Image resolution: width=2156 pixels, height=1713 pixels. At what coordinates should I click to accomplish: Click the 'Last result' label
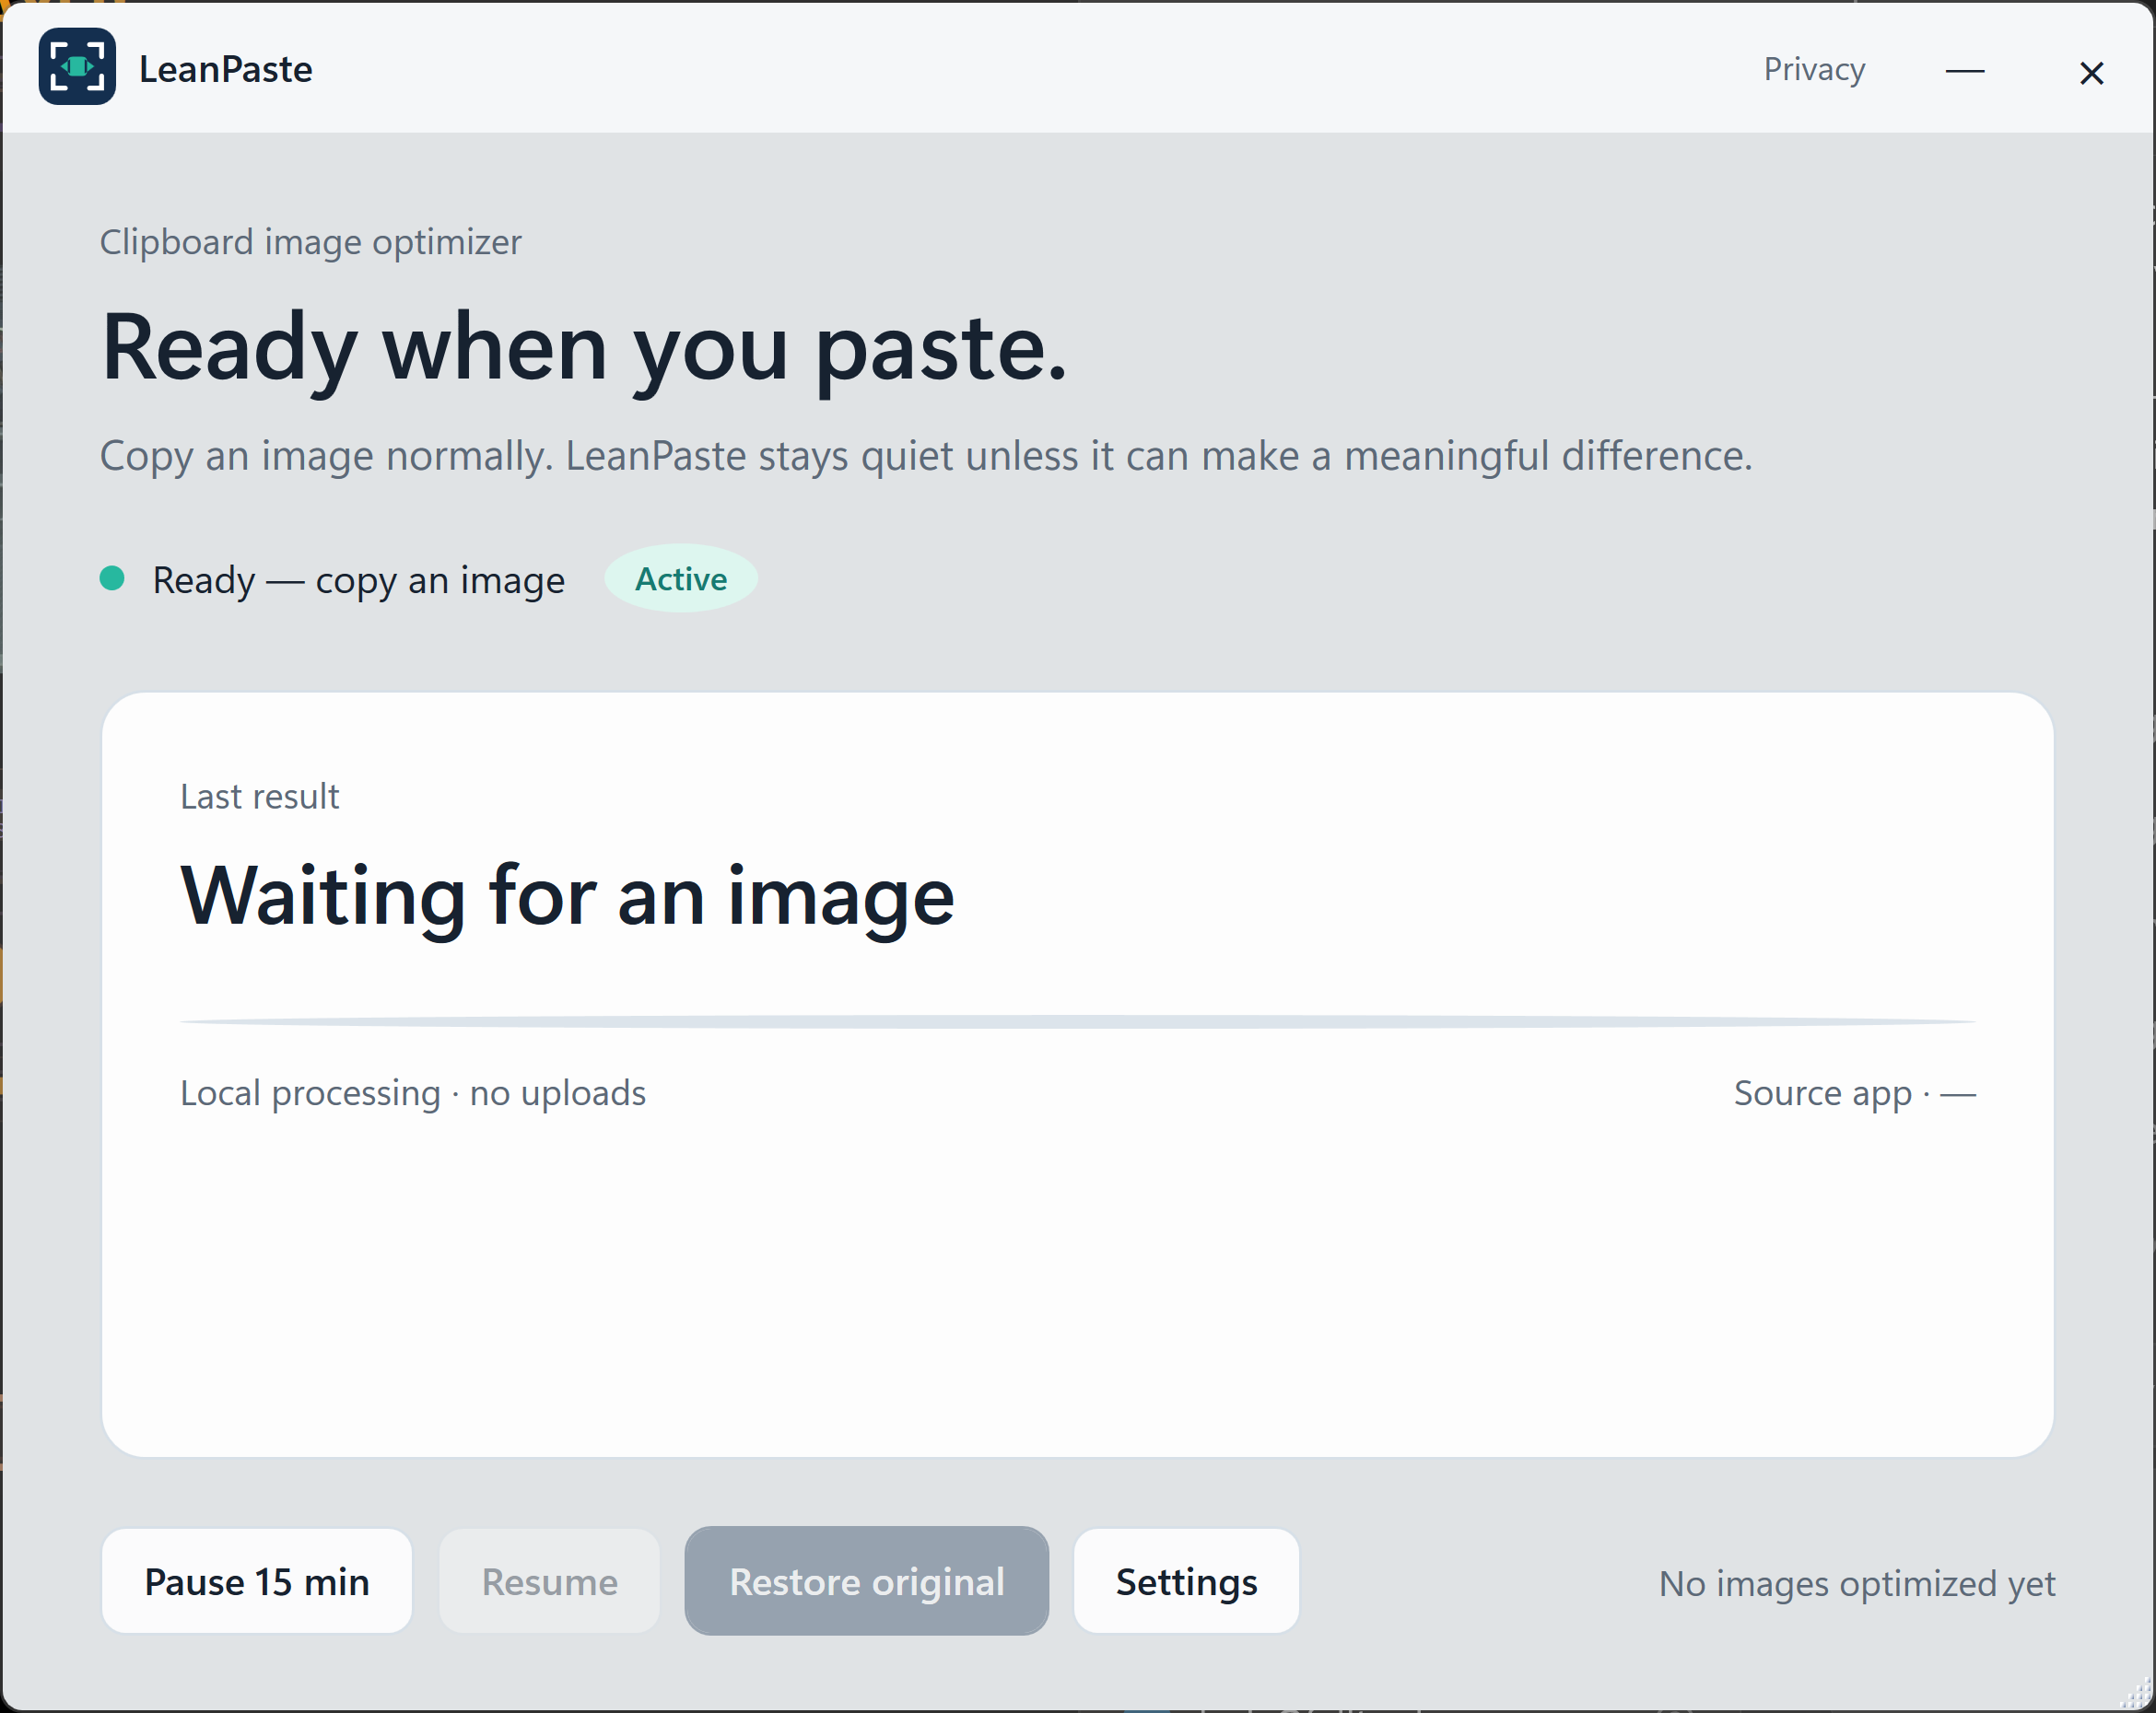tap(260, 797)
